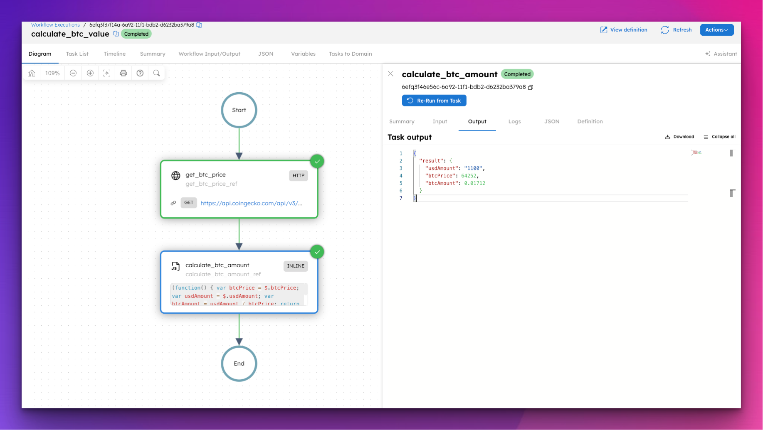The height and width of the screenshot is (430, 763).
Task: Click the "result" key in output
Action: (x=431, y=161)
